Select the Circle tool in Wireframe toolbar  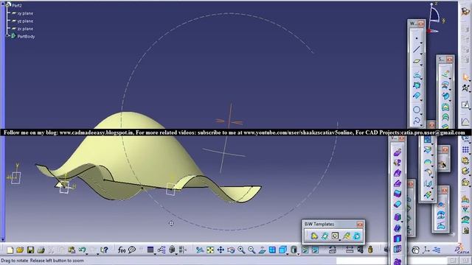click(417, 110)
